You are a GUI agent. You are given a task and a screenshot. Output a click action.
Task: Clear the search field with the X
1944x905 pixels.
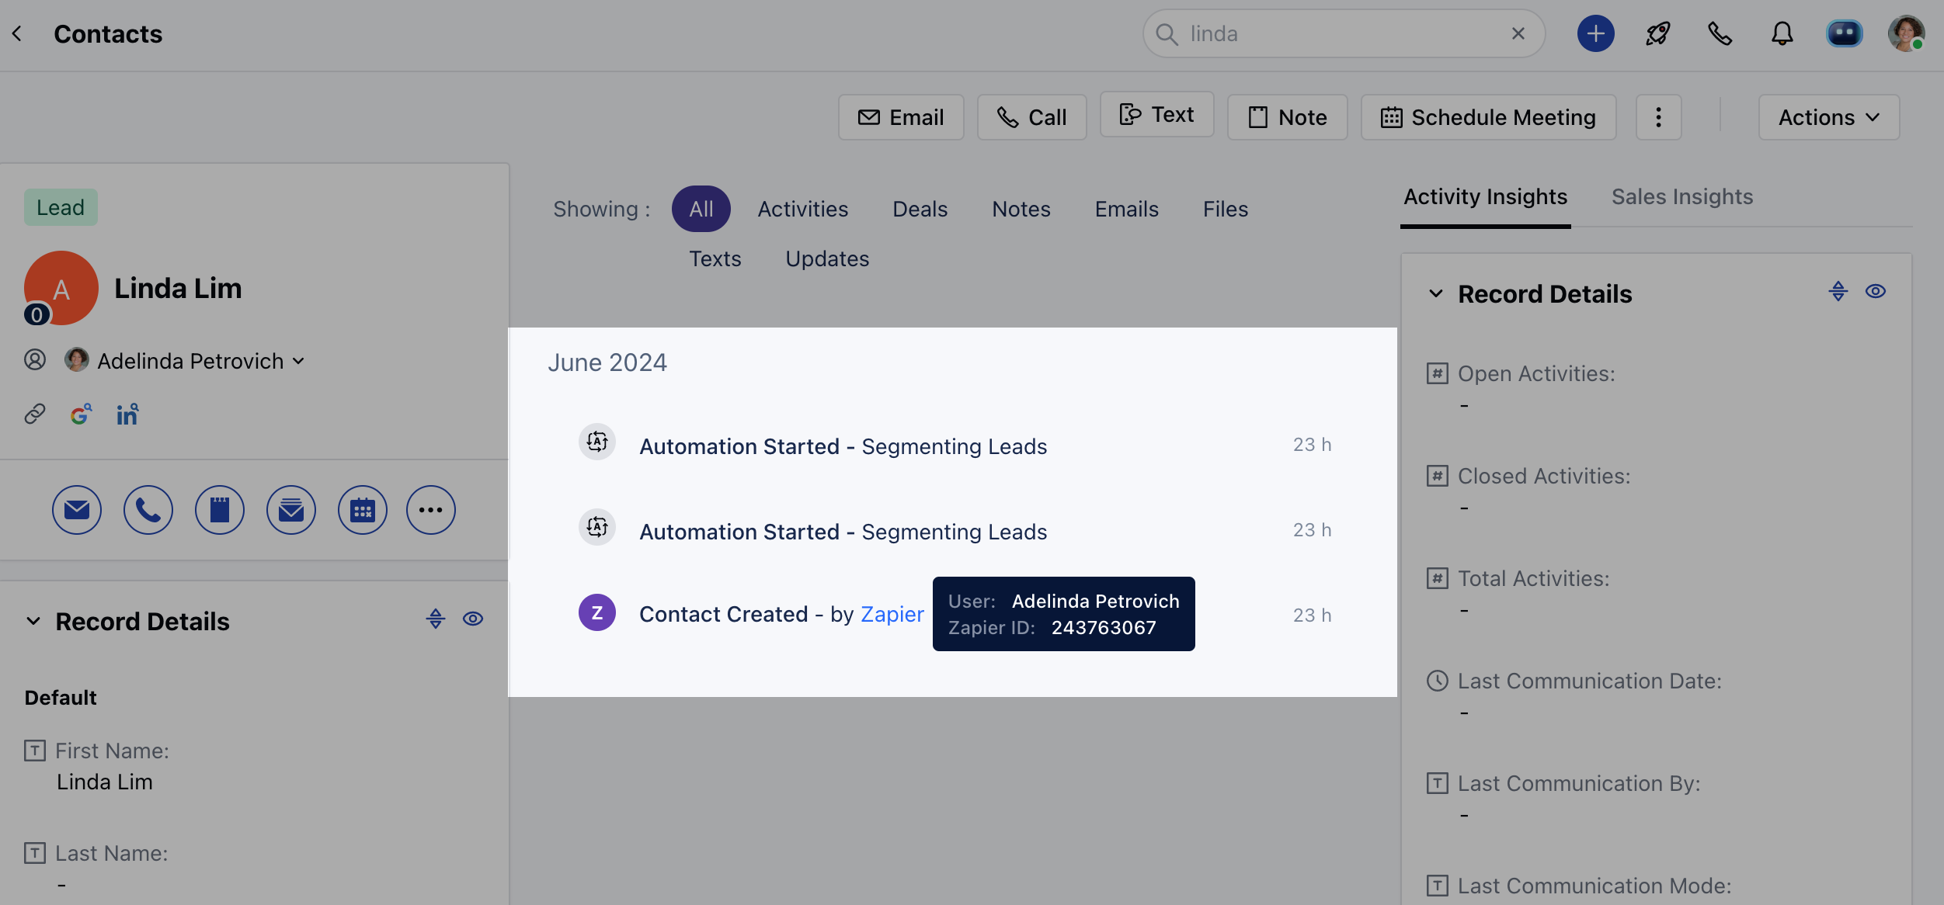pos(1518,34)
